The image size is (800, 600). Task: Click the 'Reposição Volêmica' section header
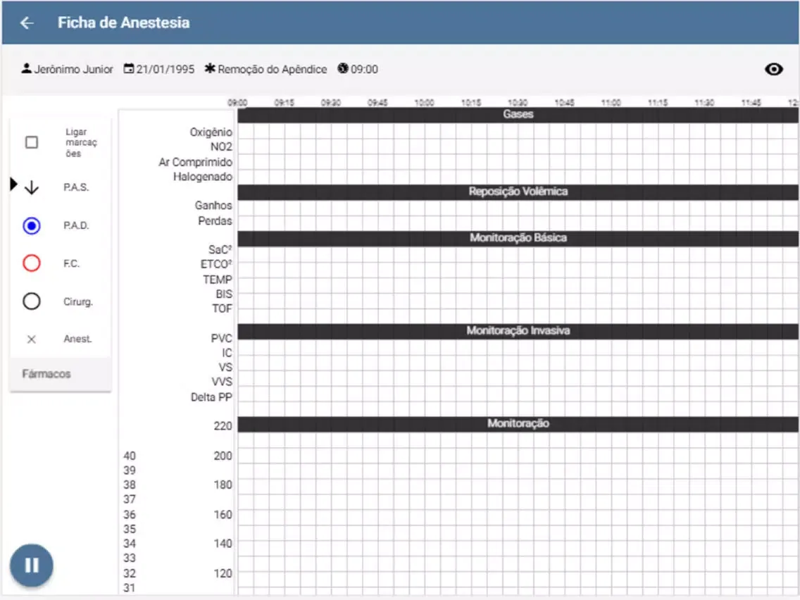coord(518,192)
